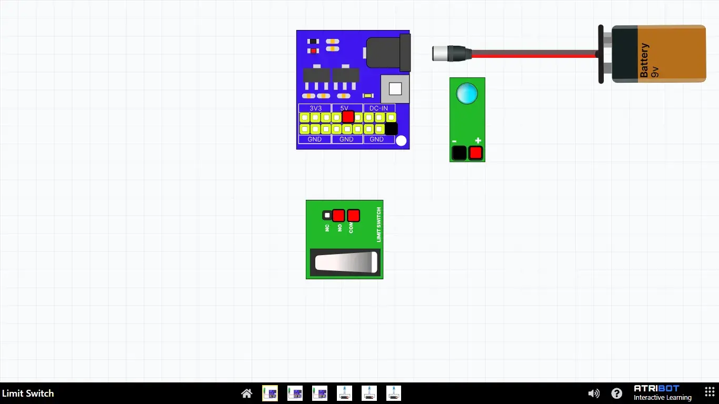Viewport: 719px width, 404px height.
Task: Click the blue LED bulb
Action: click(467, 94)
